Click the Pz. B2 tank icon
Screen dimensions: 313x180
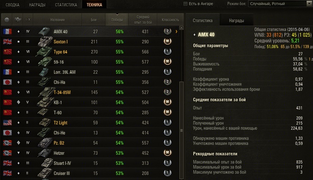pyautogui.click(x=44, y=143)
